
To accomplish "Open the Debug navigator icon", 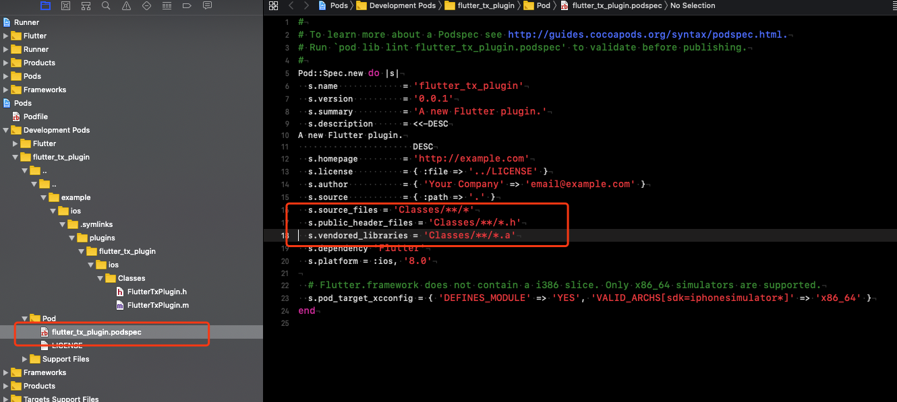I will click(167, 5).
